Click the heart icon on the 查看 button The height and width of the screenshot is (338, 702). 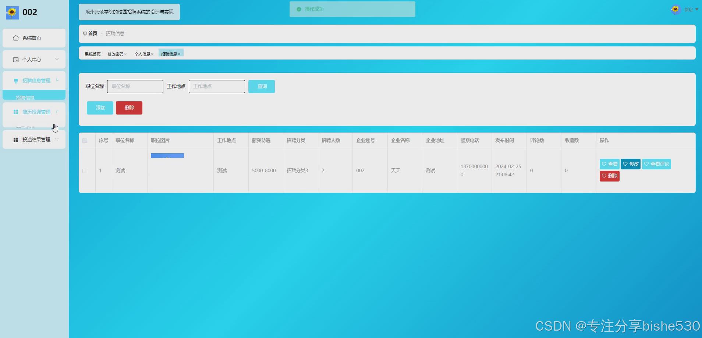pyautogui.click(x=604, y=164)
